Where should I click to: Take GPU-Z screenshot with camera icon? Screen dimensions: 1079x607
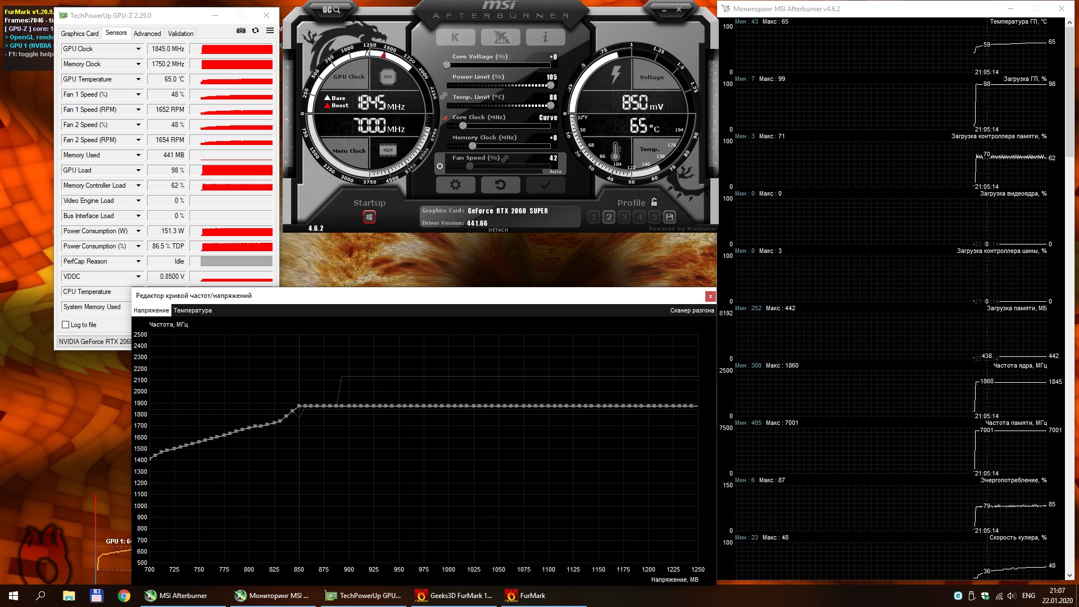pyautogui.click(x=241, y=31)
